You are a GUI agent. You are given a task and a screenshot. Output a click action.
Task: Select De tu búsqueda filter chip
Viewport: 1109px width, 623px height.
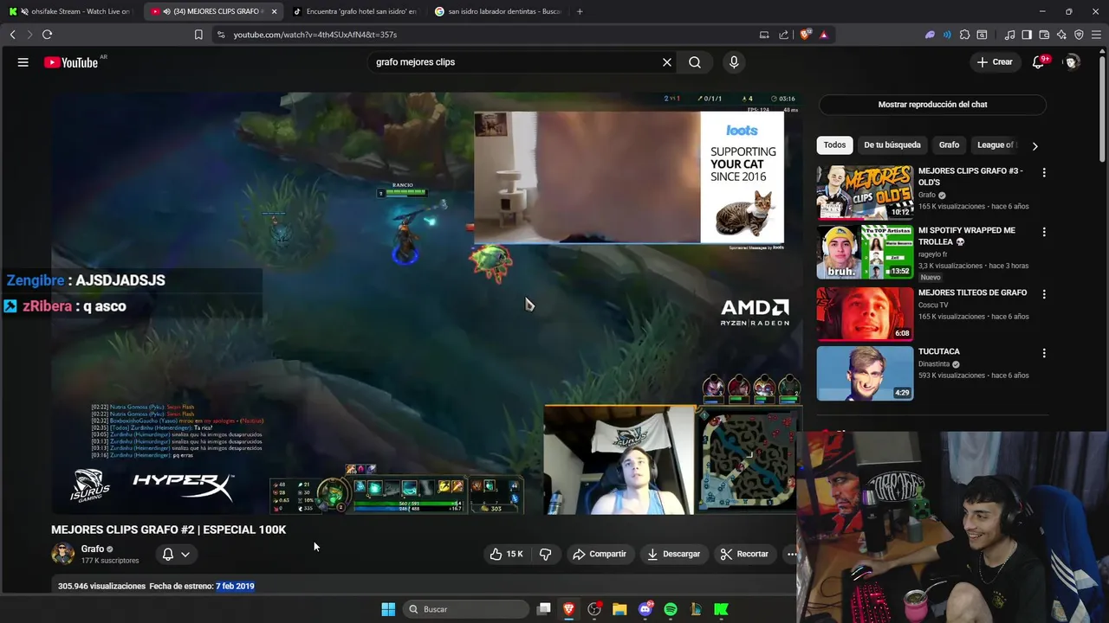point(892,145)
